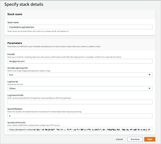Image resolution: width=161 pixels, height=144 pixels.
Task: Click the EmailID alert confirmation description
Action: (x=64, y=57)
